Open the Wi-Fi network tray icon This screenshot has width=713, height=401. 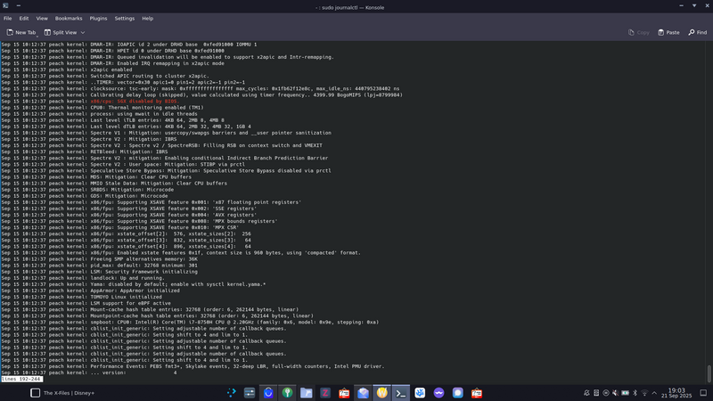click(x=644, y=393)
